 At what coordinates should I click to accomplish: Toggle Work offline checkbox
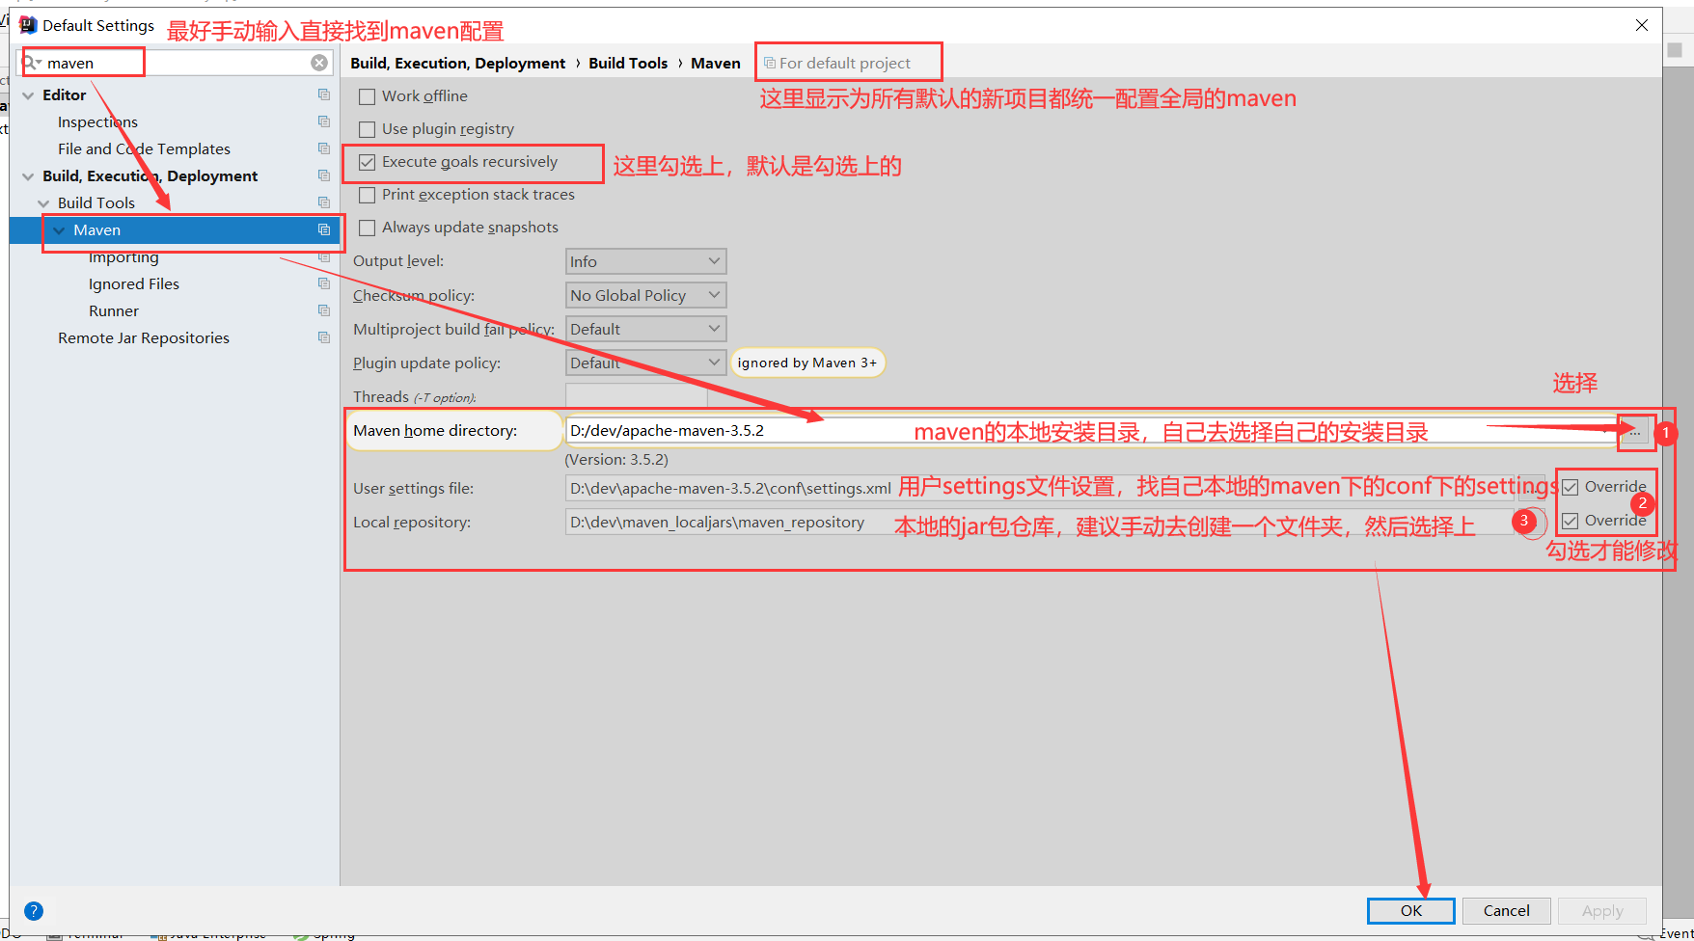368,96
